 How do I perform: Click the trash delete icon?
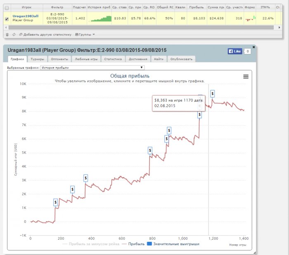point(7,35)
